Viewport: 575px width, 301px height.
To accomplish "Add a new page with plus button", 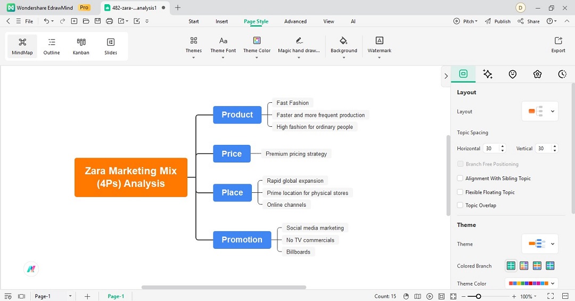I will [87, 296].
